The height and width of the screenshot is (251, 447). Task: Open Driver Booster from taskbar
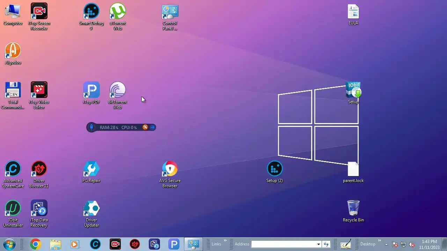135,244
